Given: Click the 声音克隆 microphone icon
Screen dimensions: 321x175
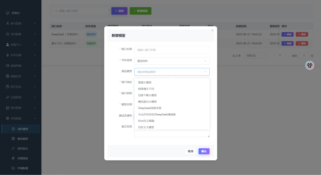Looking at the screenshot, I should tap(8, 55).
